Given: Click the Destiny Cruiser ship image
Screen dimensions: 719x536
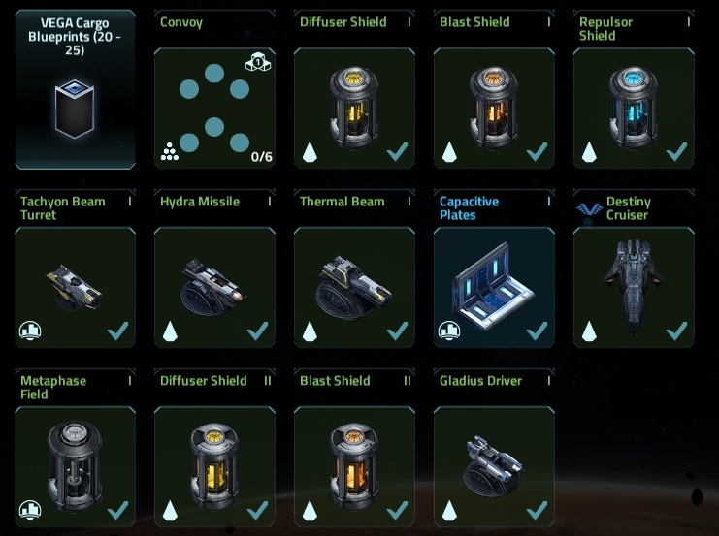Looking at the screenshot, I should pyautogui.click(x=634, y=286).
